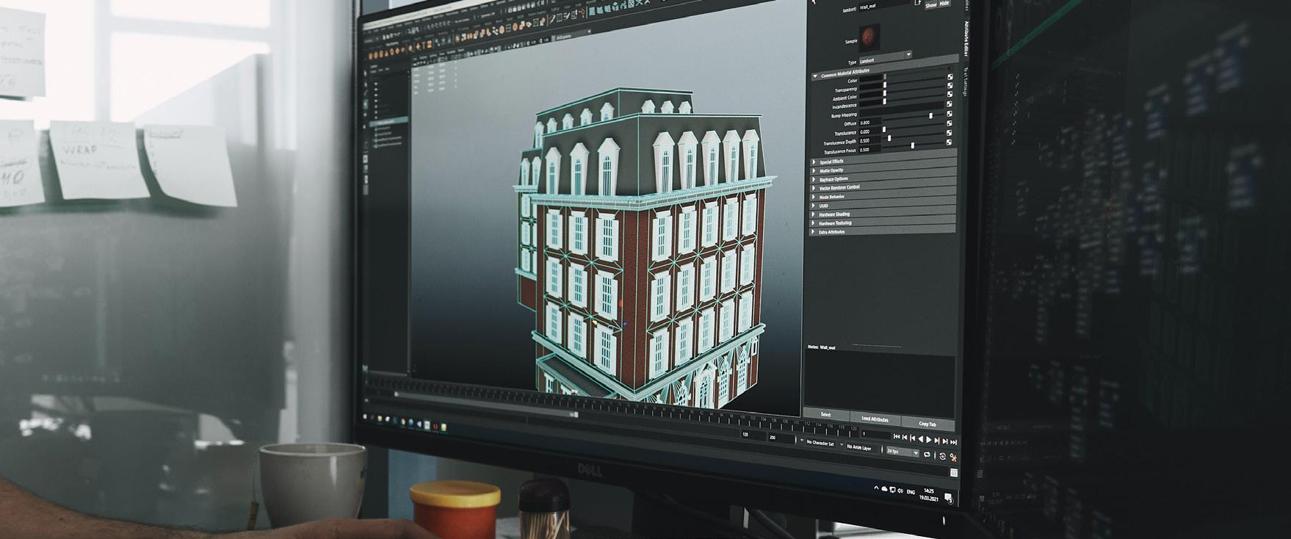This screenshot has width=1291, height=539.
Task: Open No Anim Layer dropdown
Action: click(858, 447)
